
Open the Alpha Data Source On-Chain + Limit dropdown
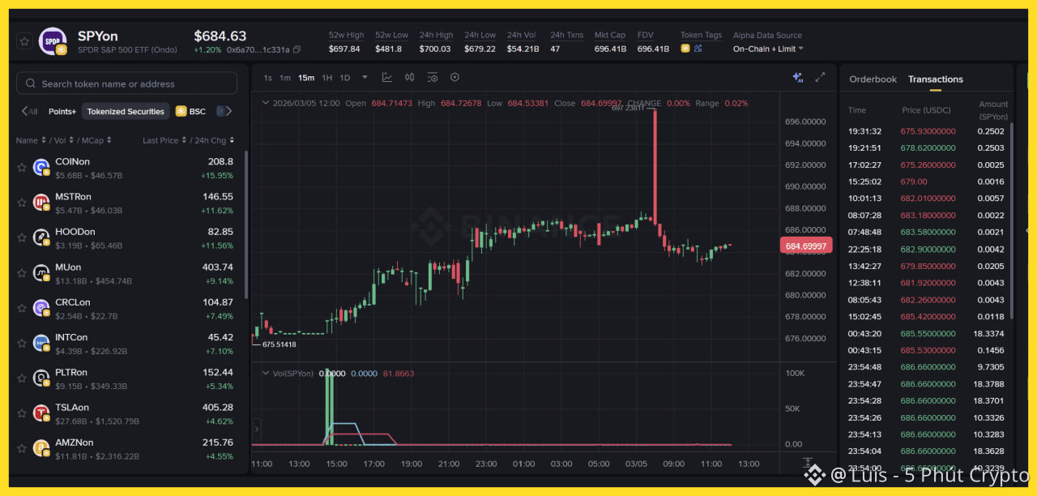click(x=768, y=49)
